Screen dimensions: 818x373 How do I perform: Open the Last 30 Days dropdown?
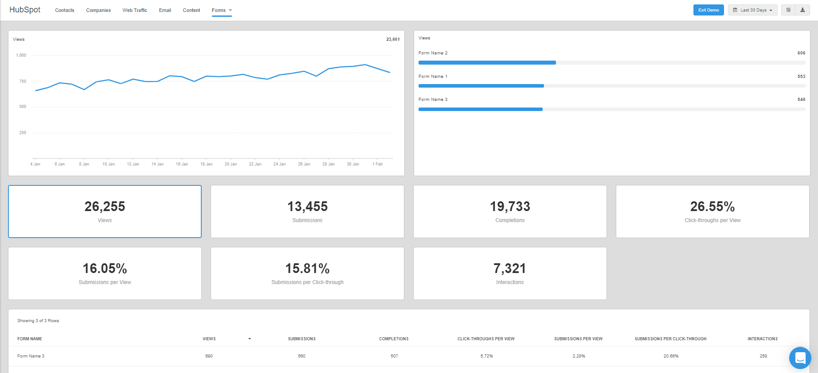coord(753,10)
